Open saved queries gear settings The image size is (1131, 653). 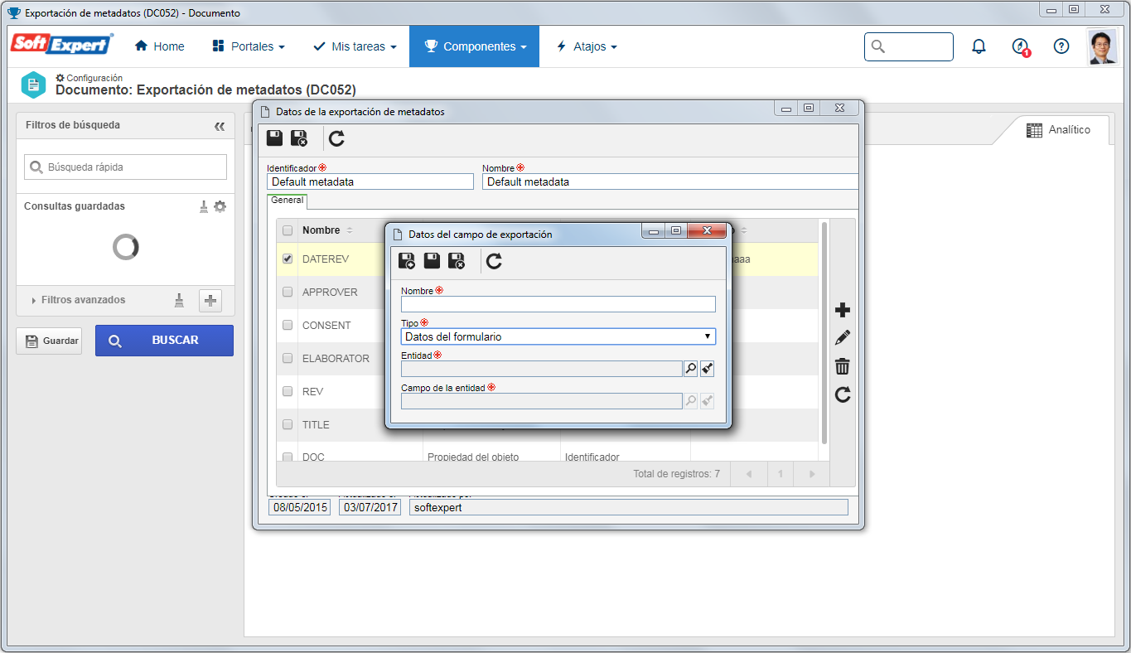coord(220,206)
